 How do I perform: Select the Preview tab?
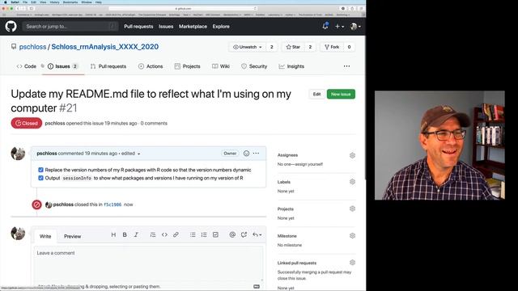72,236
